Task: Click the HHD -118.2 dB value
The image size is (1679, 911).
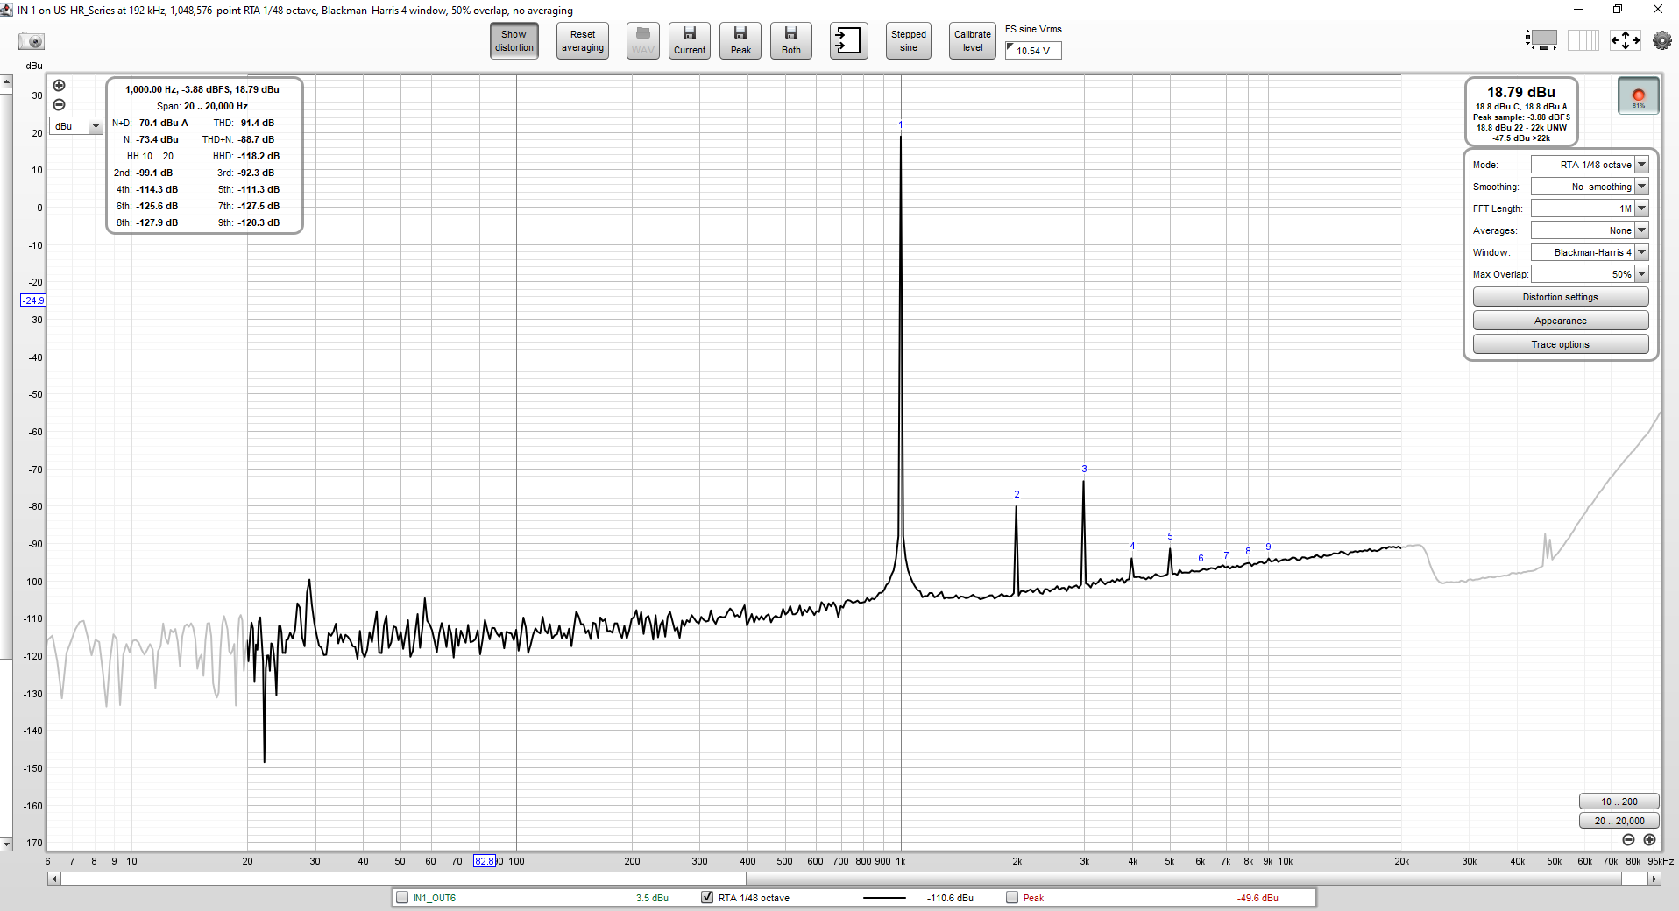Action: pyautogui.click(x=259, y=156)
